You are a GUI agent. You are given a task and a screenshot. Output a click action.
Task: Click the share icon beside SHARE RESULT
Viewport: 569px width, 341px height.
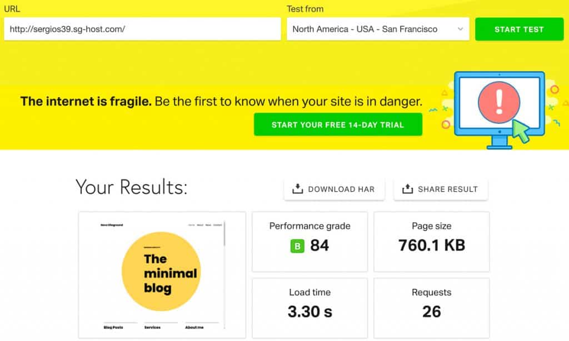407,189
